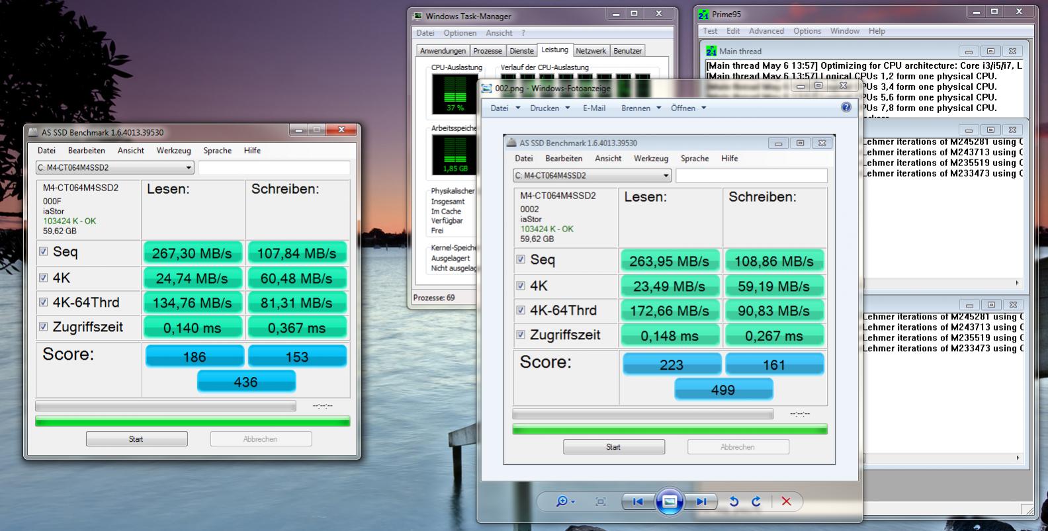Click E-Mail in Fotoanzeige toolbar

[594, 108]
